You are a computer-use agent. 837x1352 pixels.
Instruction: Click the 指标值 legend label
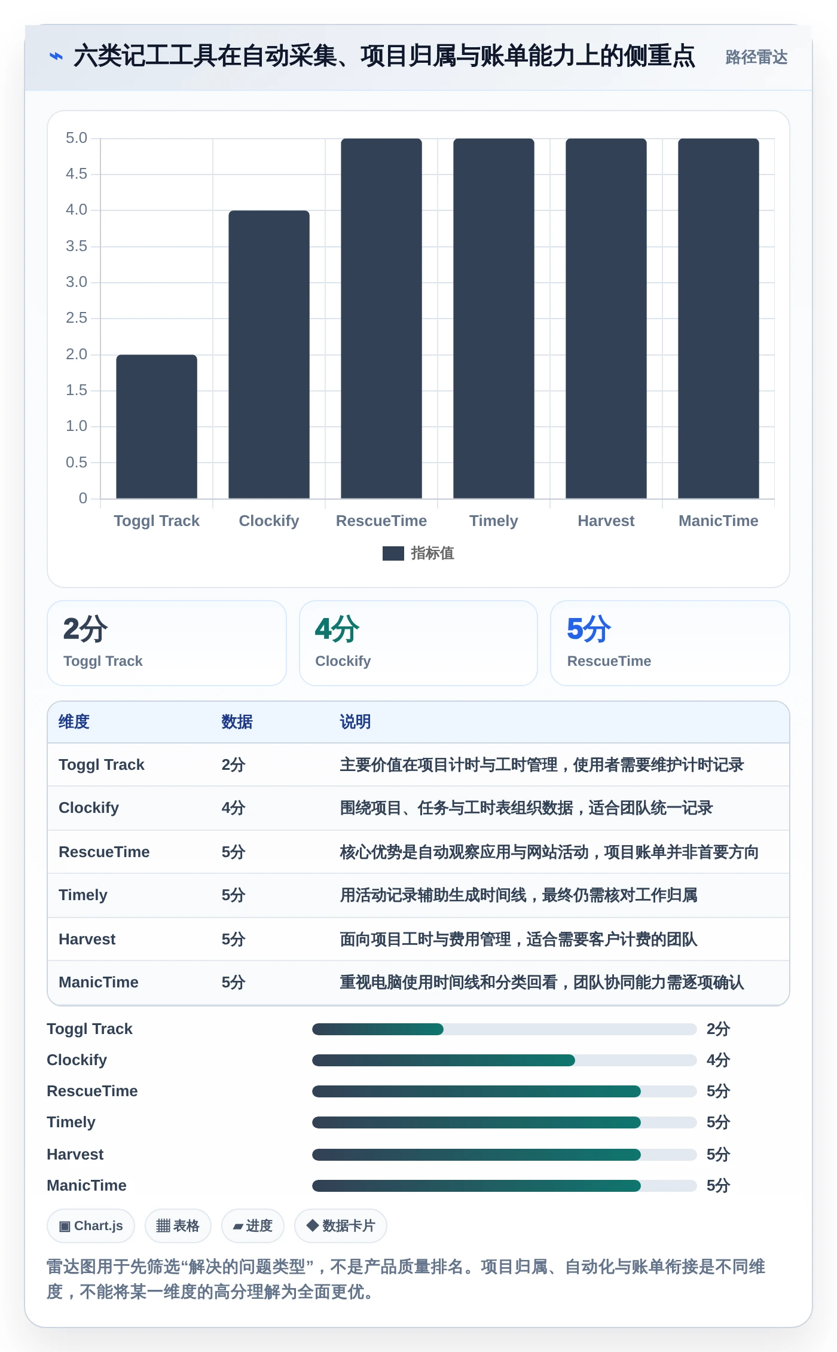pyautogui.click(x=432, y=553)
